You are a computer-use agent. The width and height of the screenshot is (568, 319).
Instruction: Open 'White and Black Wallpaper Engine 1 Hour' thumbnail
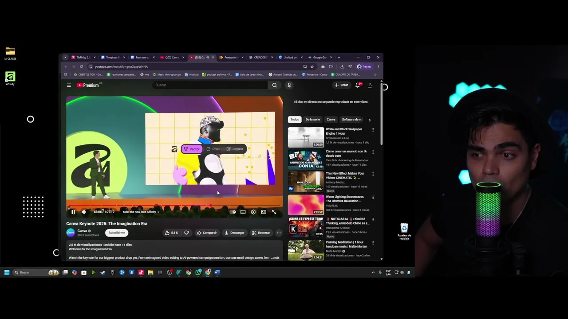click(306, 137)
